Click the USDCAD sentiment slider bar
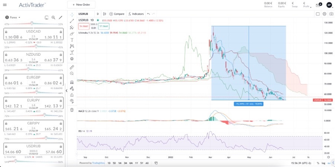This screenshot has width=335, height=167. tap(33, 24)
